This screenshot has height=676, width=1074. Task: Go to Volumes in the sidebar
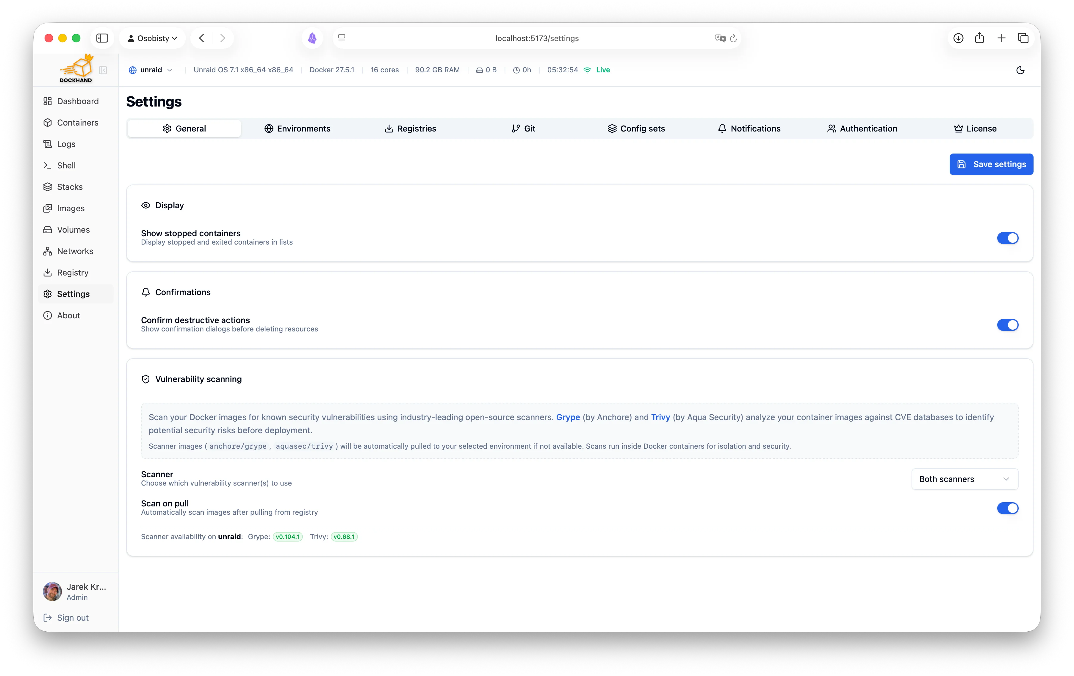[x=73, y=230]
